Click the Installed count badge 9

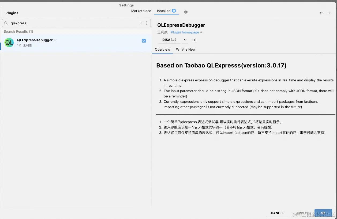[174, 11]
